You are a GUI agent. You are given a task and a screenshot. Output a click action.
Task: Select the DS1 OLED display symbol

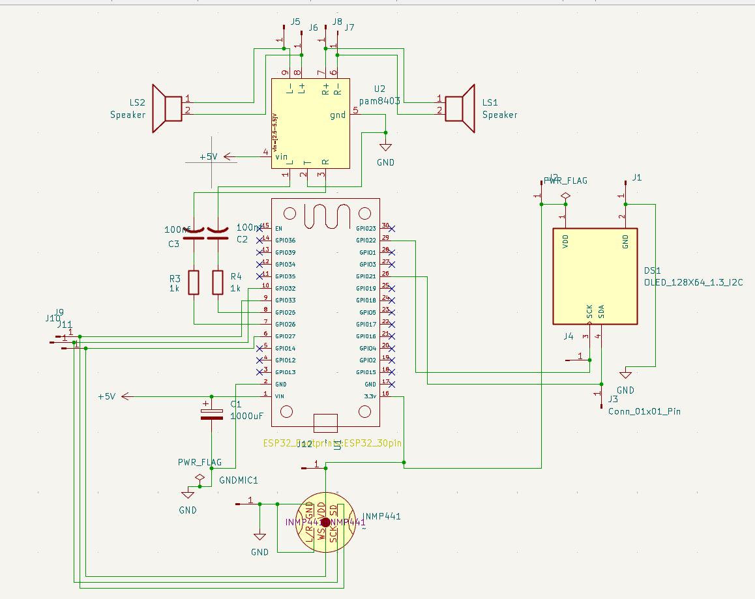tap(595, 276)
